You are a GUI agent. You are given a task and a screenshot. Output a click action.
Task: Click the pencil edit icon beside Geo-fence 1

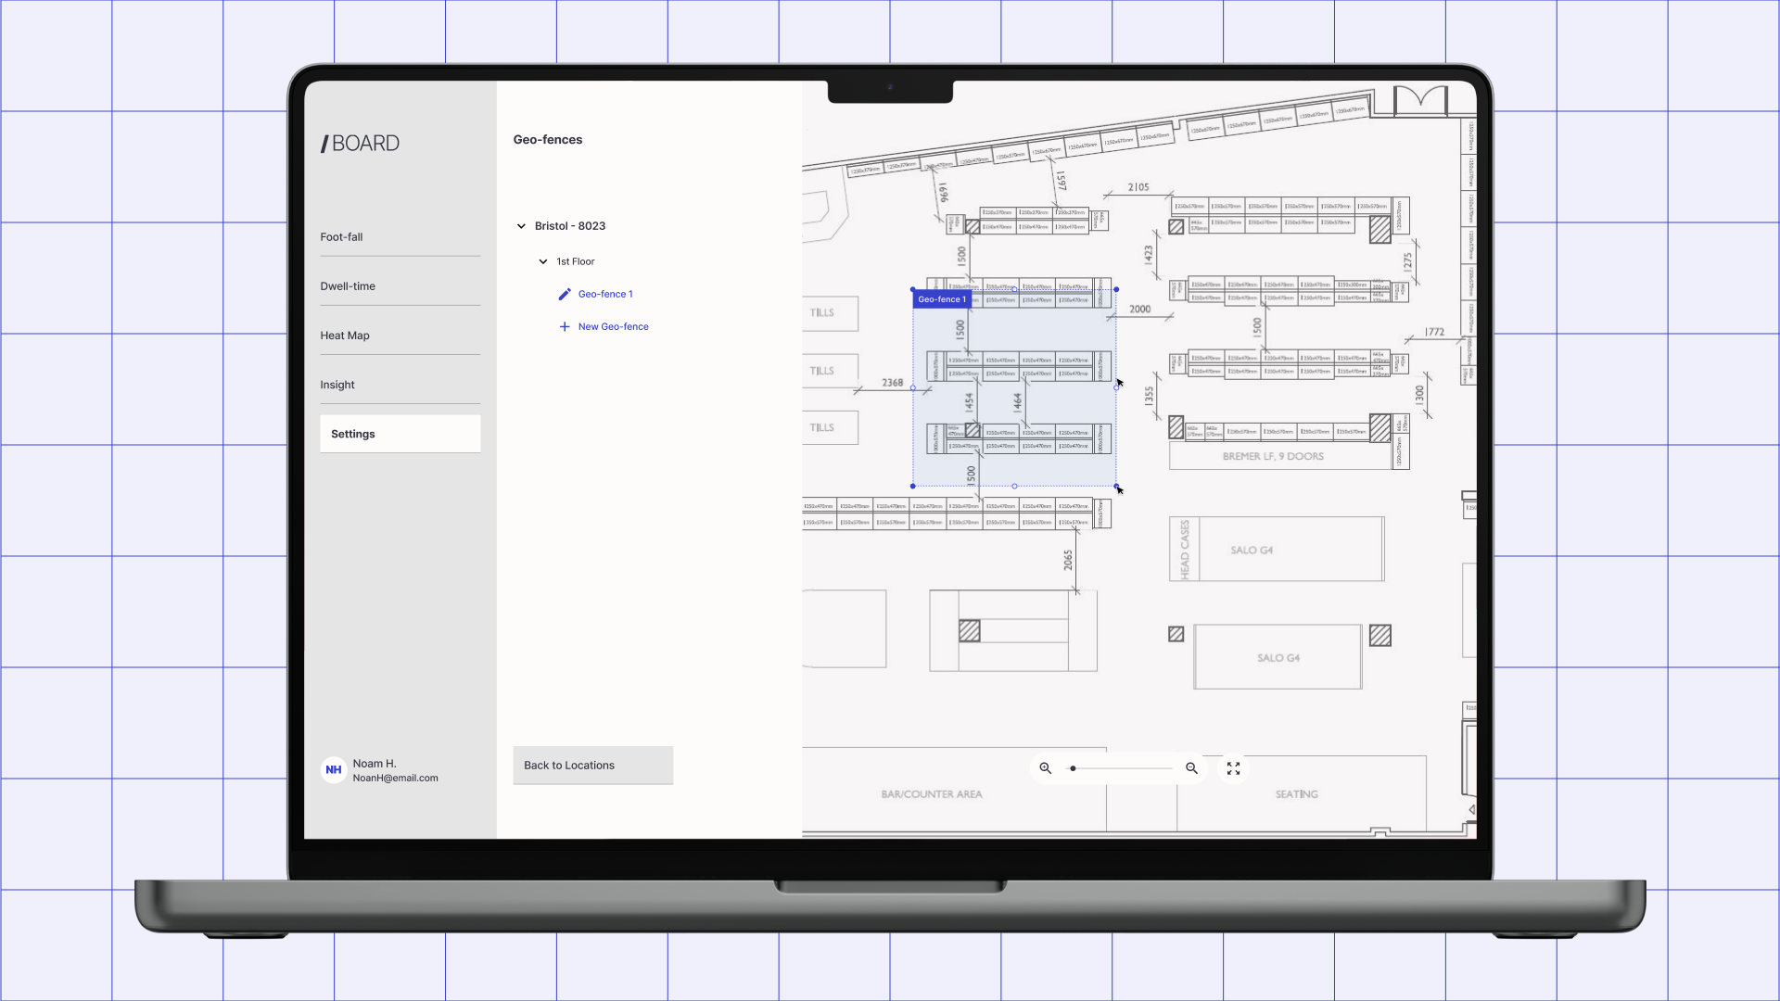click(x=565, y=294)
